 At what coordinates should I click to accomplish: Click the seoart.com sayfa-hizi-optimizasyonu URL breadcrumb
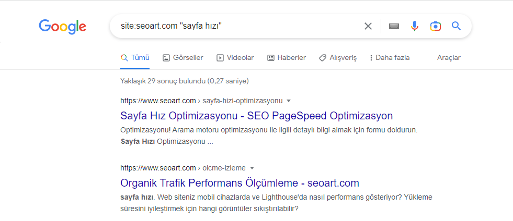(201, 101)
